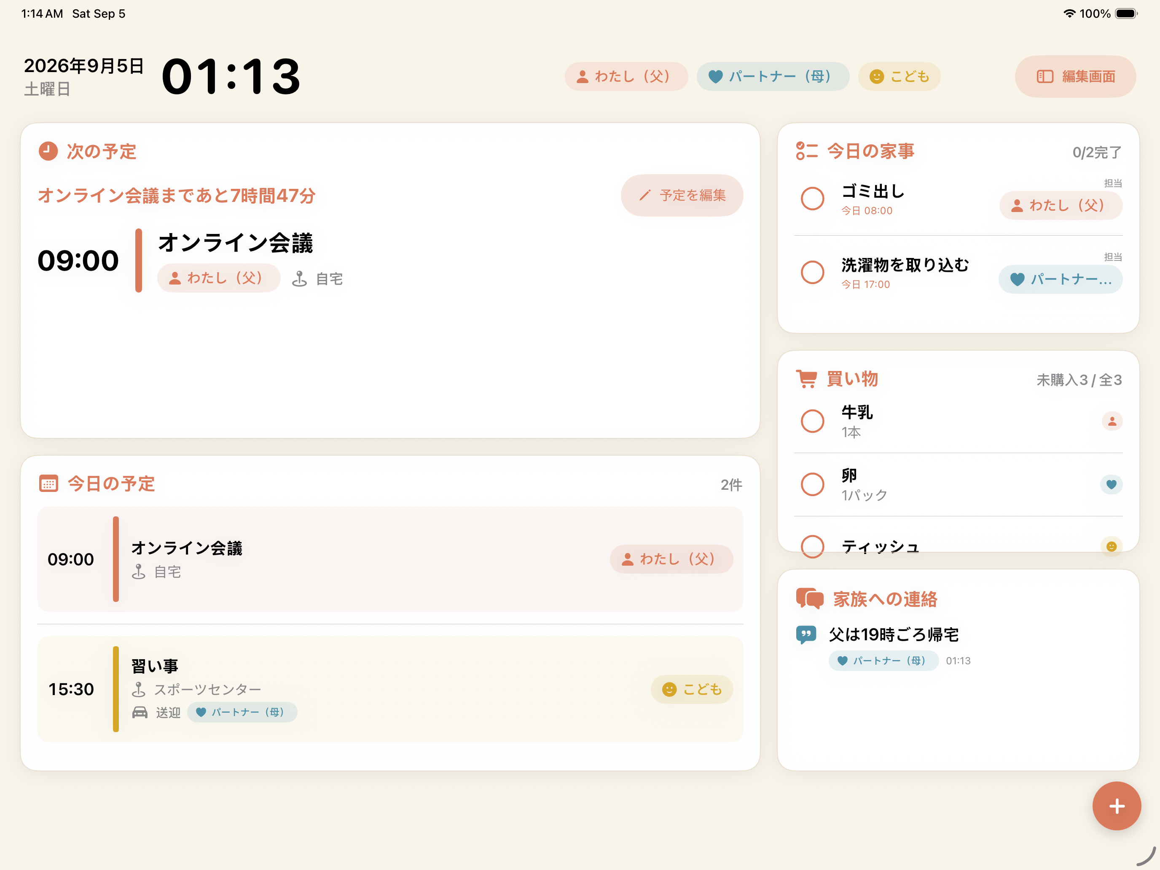Tap the パートナー（母） chip under the family message
The image size is (1160, 870).
883,661
